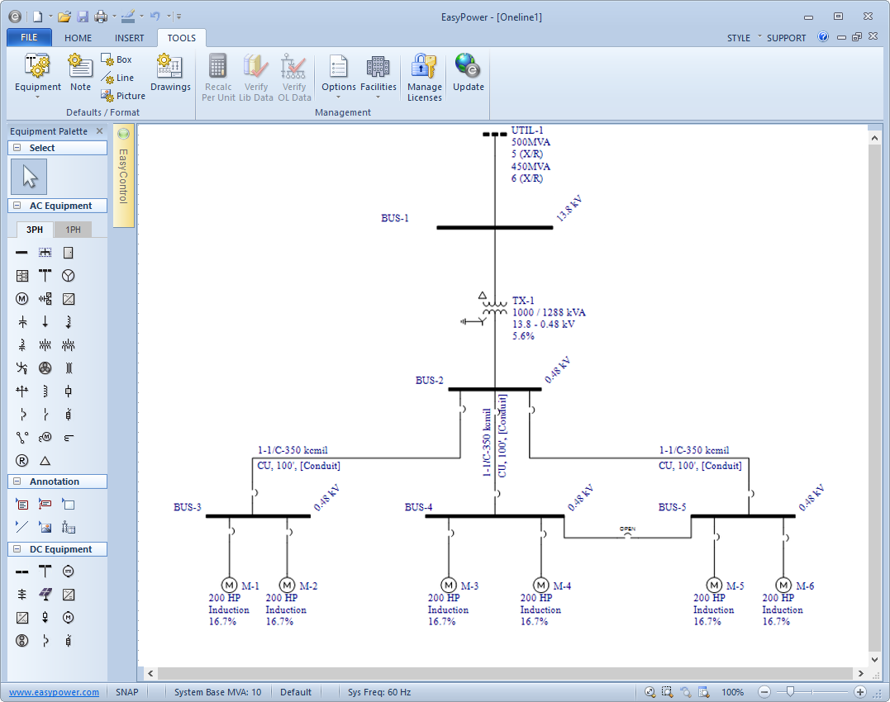Screen dimensions: 890x702
Task: Select the arrow pointer tool in palette
Action: pyautogui.click(x=30, y=177)
